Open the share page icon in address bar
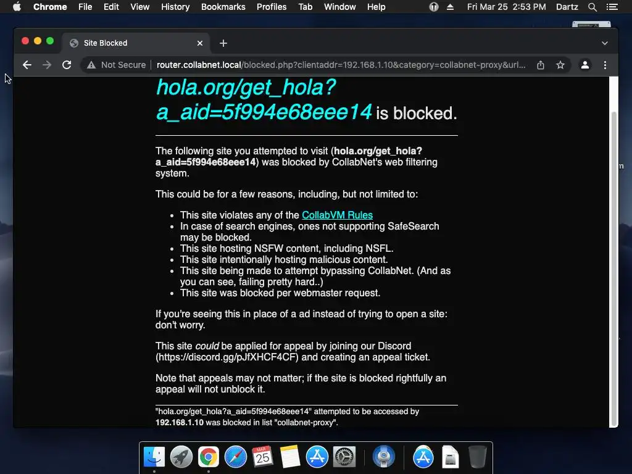 pyautogui.click(x=541, y=65)
